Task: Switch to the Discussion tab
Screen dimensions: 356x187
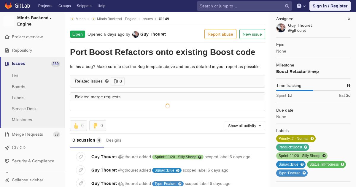Action: (87, 140)
